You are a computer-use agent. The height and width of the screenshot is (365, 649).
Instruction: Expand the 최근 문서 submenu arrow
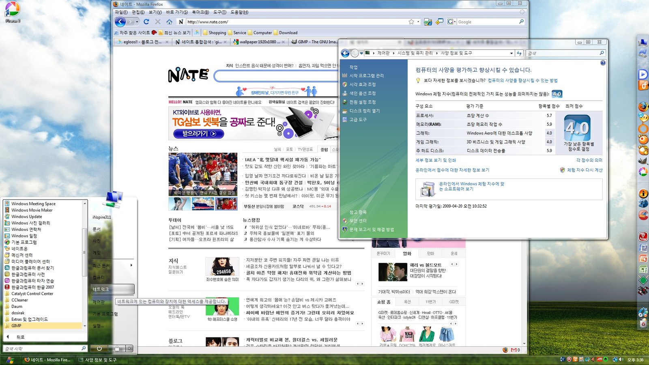point(131,265)
